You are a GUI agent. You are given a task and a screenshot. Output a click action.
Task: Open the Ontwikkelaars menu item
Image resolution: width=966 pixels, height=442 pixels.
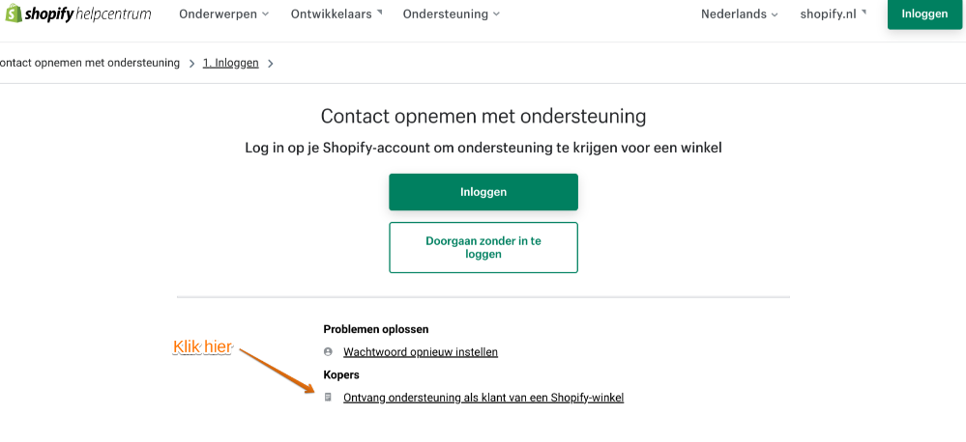pos(331,14)
